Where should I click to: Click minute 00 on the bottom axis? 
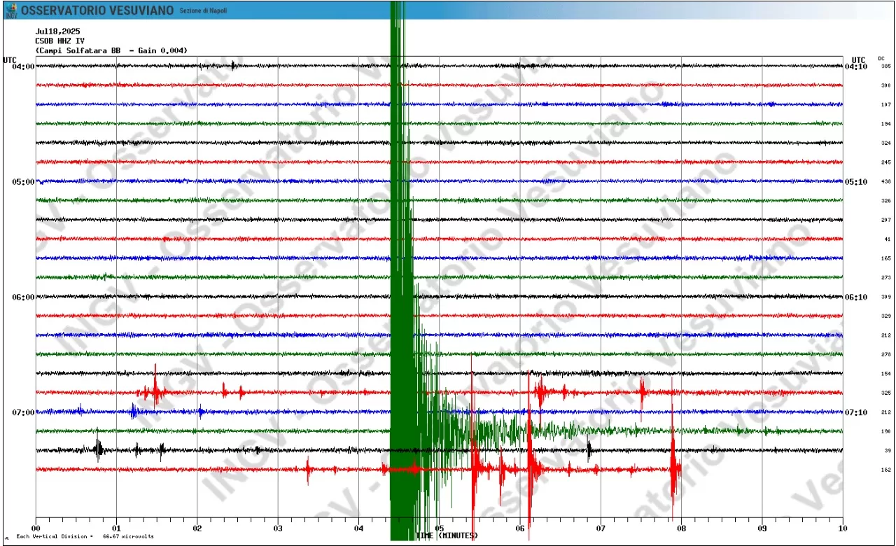tap(36, 529)
